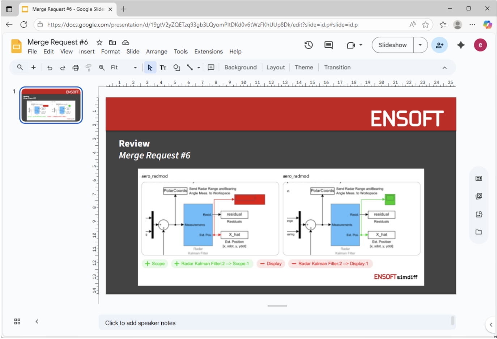The height and width of the screenshot is (339, 497).
Task: Open version history clock icon
Action: point(309,45)
